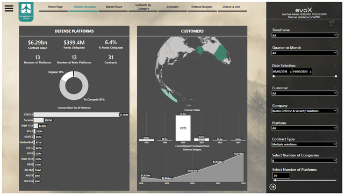This screenshot has width=344, height=195.
Task: Expand the Select Number of Companies dropdown
Action: (x=304, y=160)
